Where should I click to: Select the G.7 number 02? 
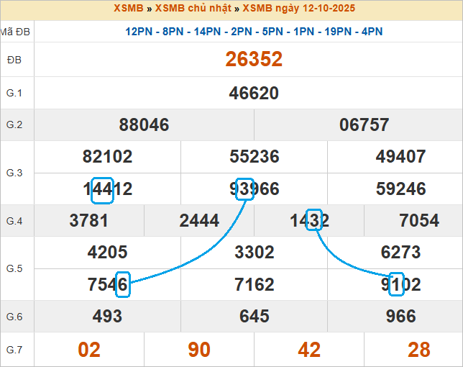pos(89,350)
